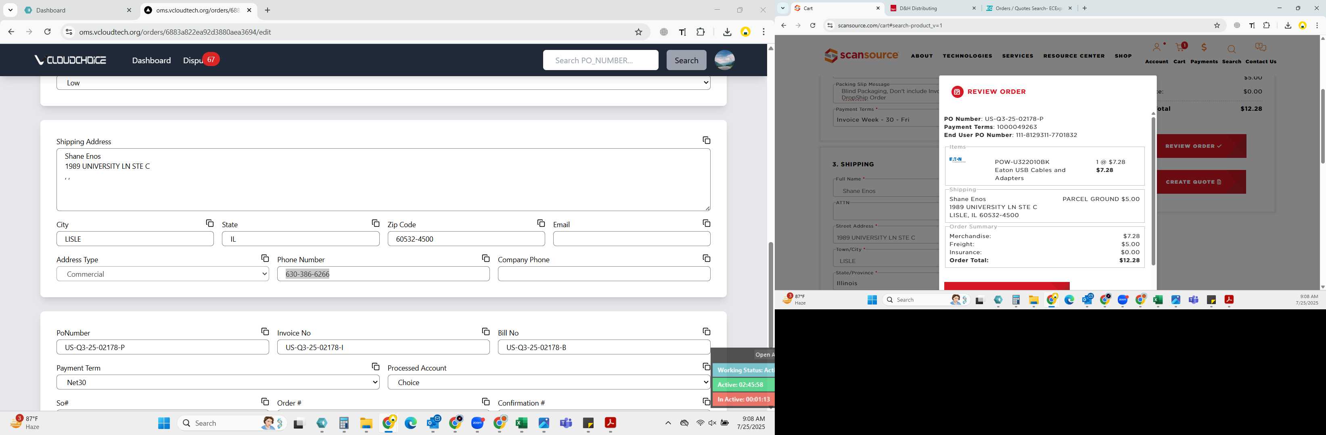
Task: Copy the Company Phone value
Action: [706, 258]
